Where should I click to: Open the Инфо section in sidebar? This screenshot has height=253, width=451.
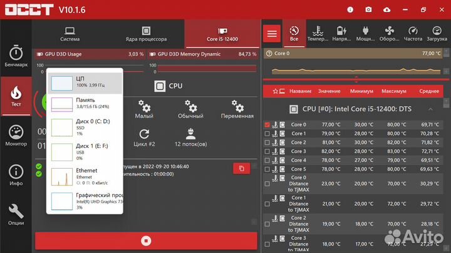click(16, 175)
